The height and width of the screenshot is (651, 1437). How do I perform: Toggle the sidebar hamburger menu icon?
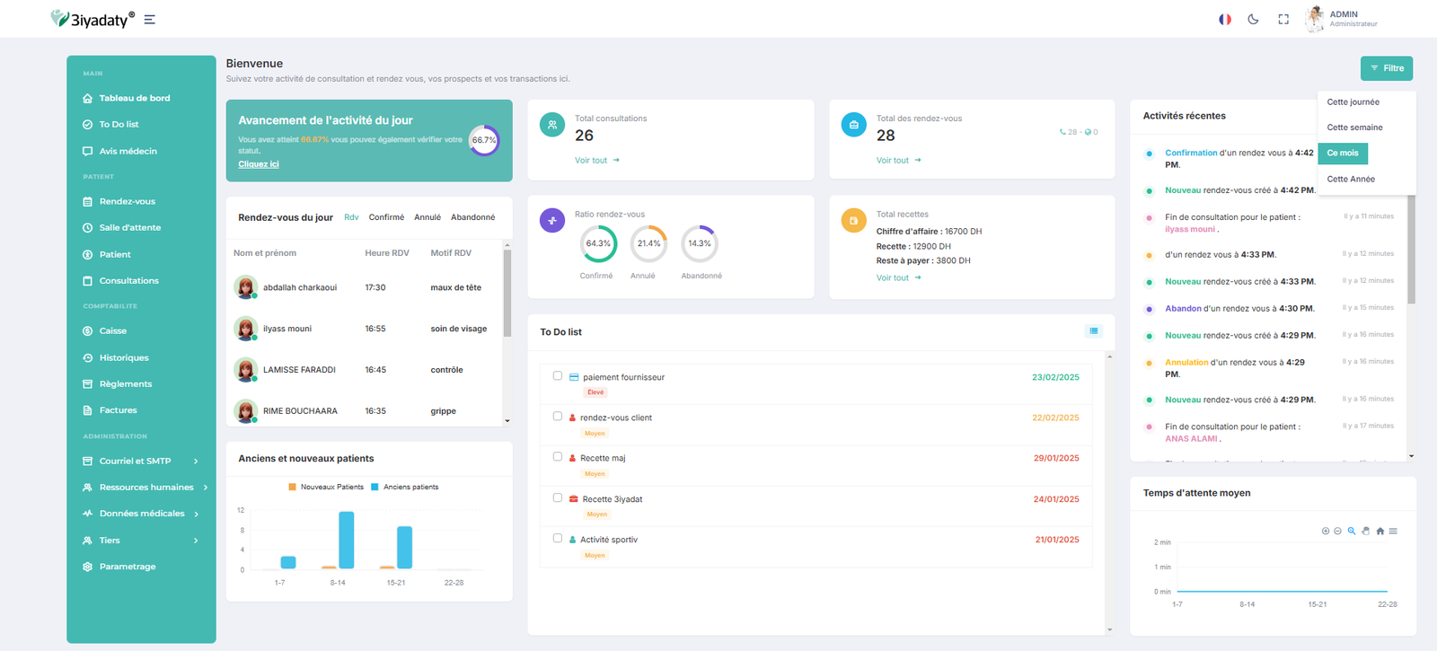coord(150,20)
